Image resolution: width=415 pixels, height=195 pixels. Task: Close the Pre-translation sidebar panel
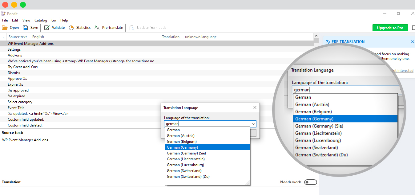click(413, 42)
